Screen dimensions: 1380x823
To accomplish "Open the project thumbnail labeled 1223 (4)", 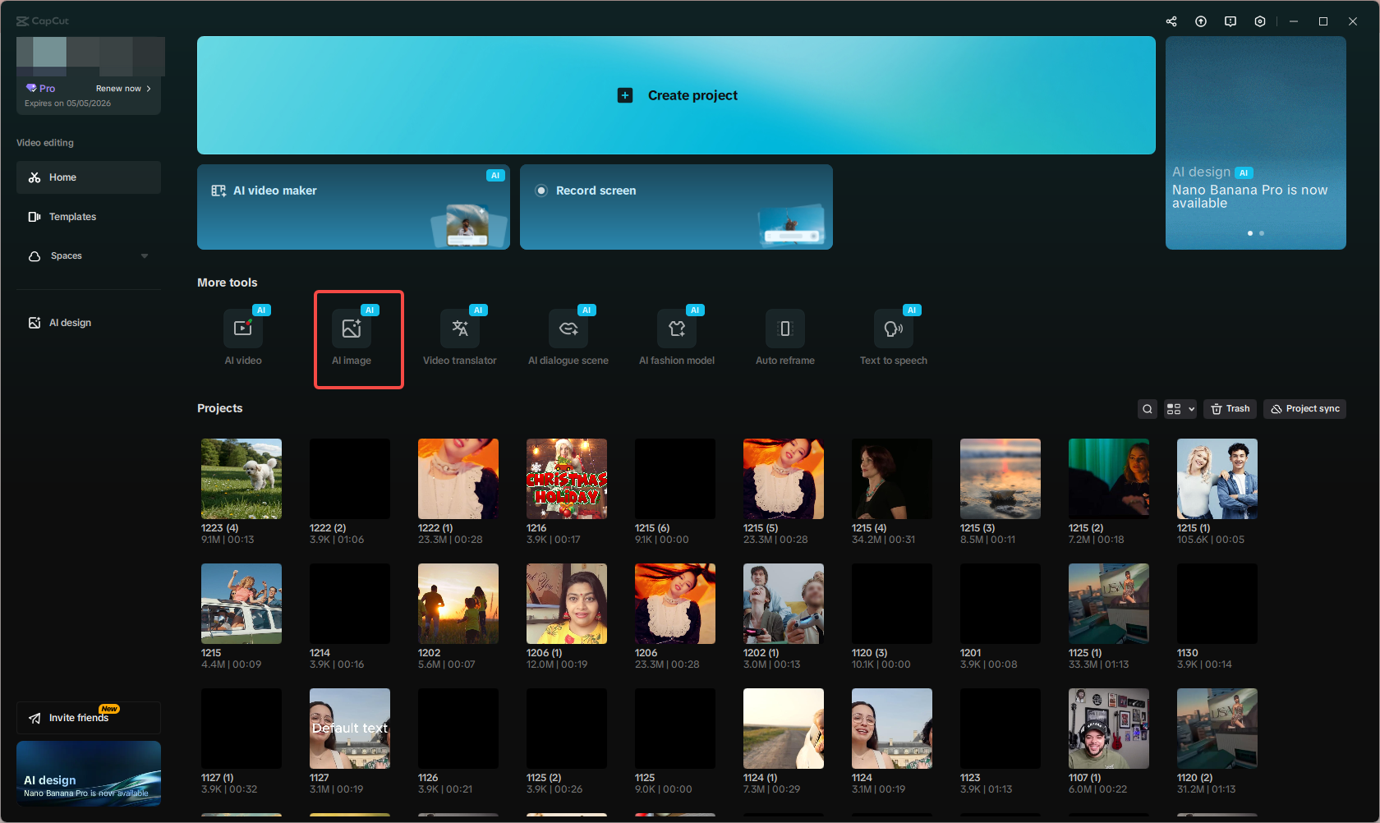I will pos(241,478).
